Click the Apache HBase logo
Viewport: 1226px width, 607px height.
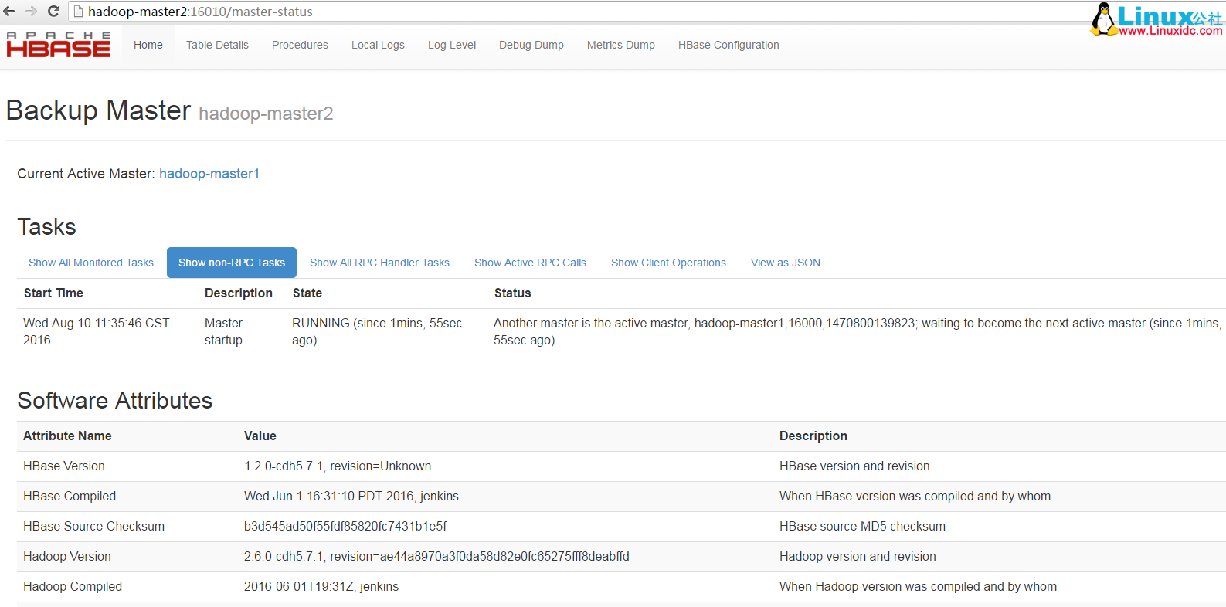coord(59,45)
